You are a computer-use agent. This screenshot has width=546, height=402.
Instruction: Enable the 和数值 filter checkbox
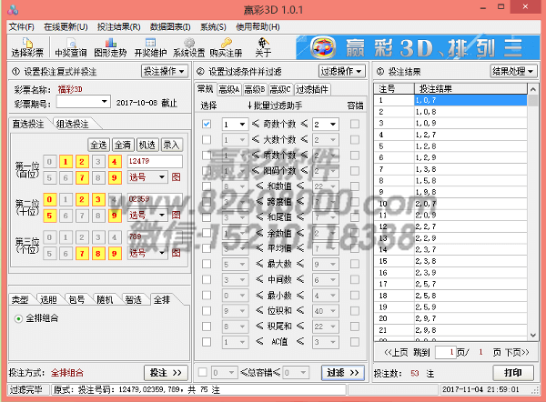coord(207,186)
